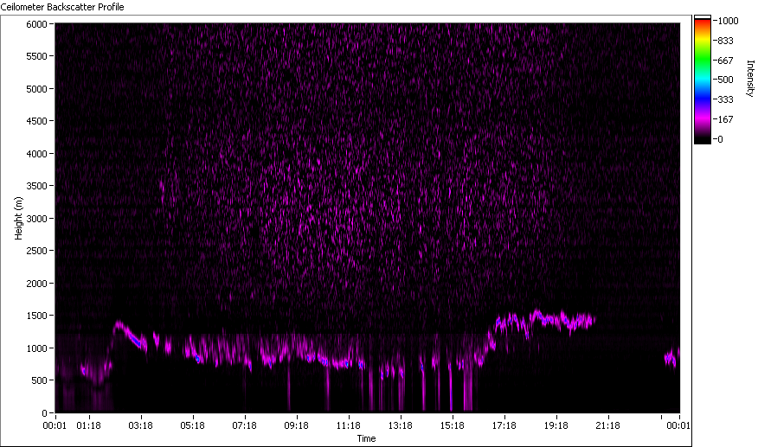Click the 17:18 time label
758x447 pixels.
(504, 425)
